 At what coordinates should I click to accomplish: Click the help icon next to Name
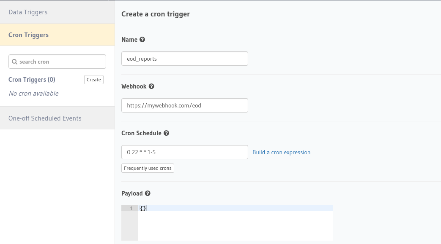click(x=142, y=40)
